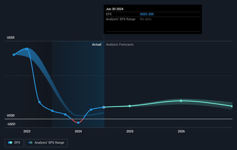This screenshot has height=150, width=237.
Task: Click the tooltip 'Analysts' EPS Range' label
Action: (x=121, y=19)
